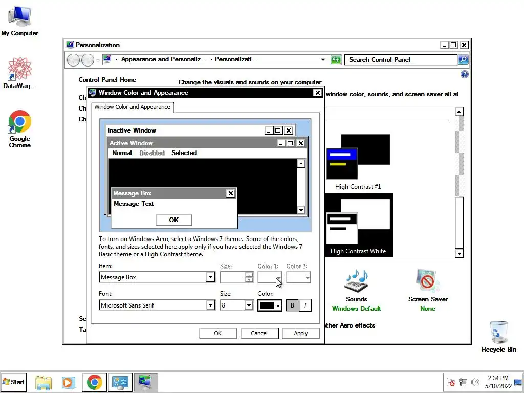Click theme list scroll down arrow
Screen dimensions: 524x393
pos(459,253)
